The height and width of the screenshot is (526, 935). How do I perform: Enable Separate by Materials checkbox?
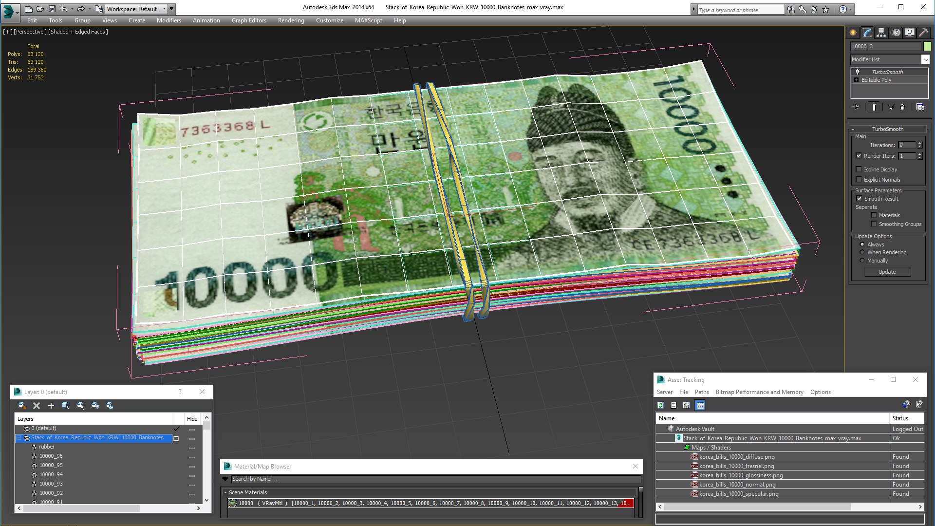874,215
